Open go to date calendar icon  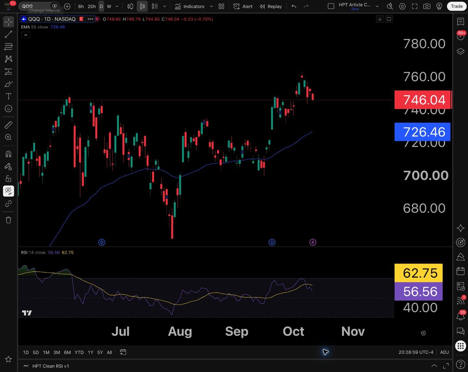pyautogui.click(x=123, y=352)
